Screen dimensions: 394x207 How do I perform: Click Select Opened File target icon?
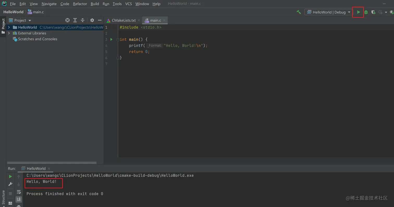tap(67, 20)
